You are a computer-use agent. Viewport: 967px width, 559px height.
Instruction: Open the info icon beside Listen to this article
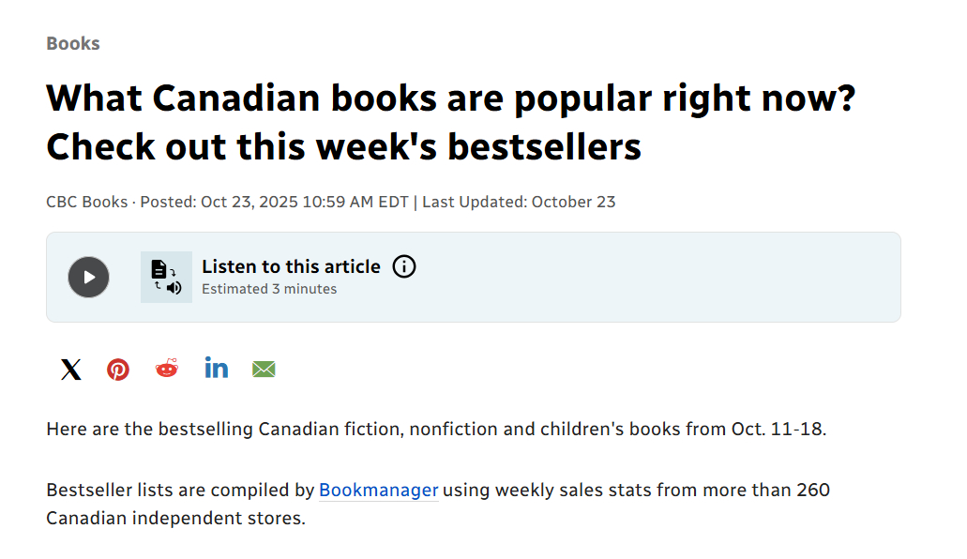(x=403, y=266)
